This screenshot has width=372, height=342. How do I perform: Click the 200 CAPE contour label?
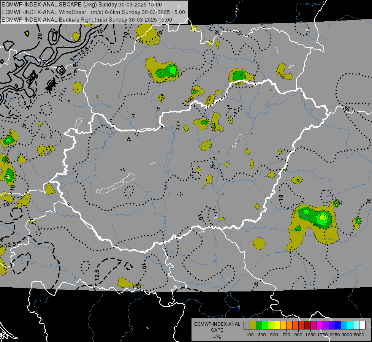[x=317, y=225]
